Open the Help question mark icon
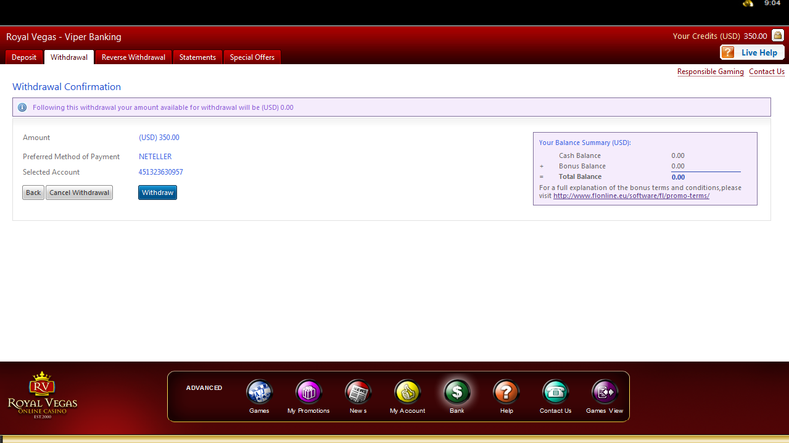The width and height of the screenshot is (789, 443). click(506, 392)
